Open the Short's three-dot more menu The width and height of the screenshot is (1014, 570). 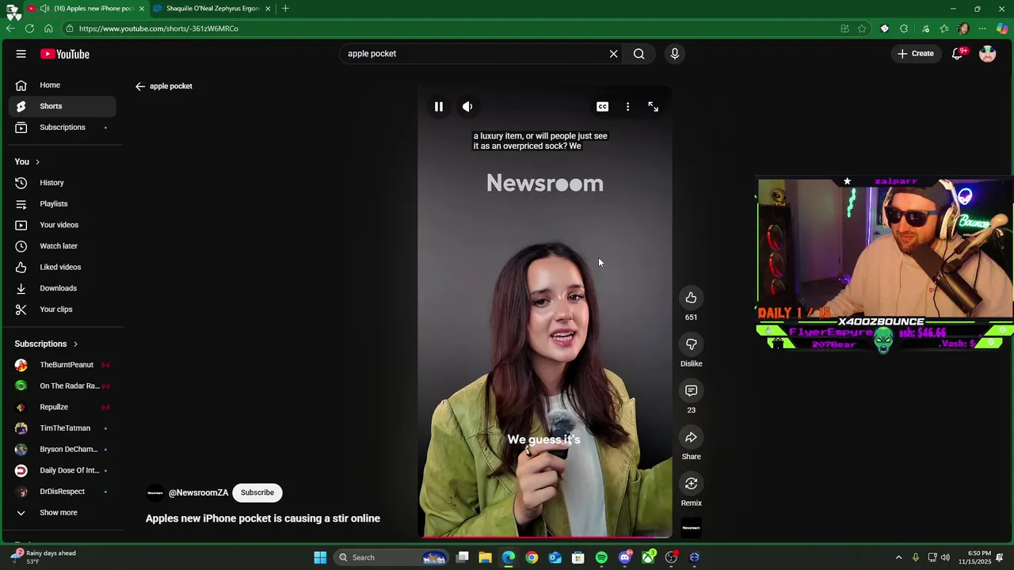627,107
